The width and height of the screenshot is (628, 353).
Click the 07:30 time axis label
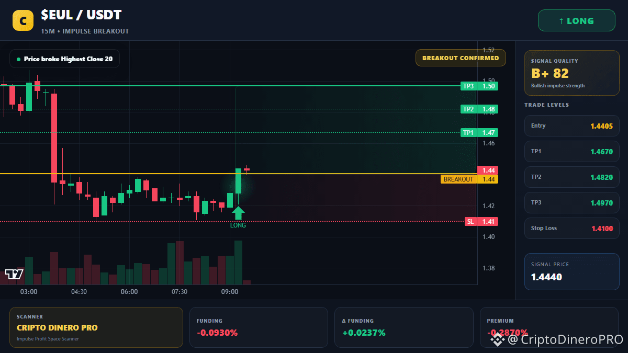pos(180,292)
